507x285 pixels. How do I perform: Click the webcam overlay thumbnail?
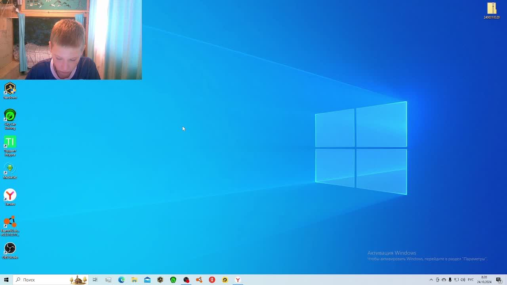point(71,40)
